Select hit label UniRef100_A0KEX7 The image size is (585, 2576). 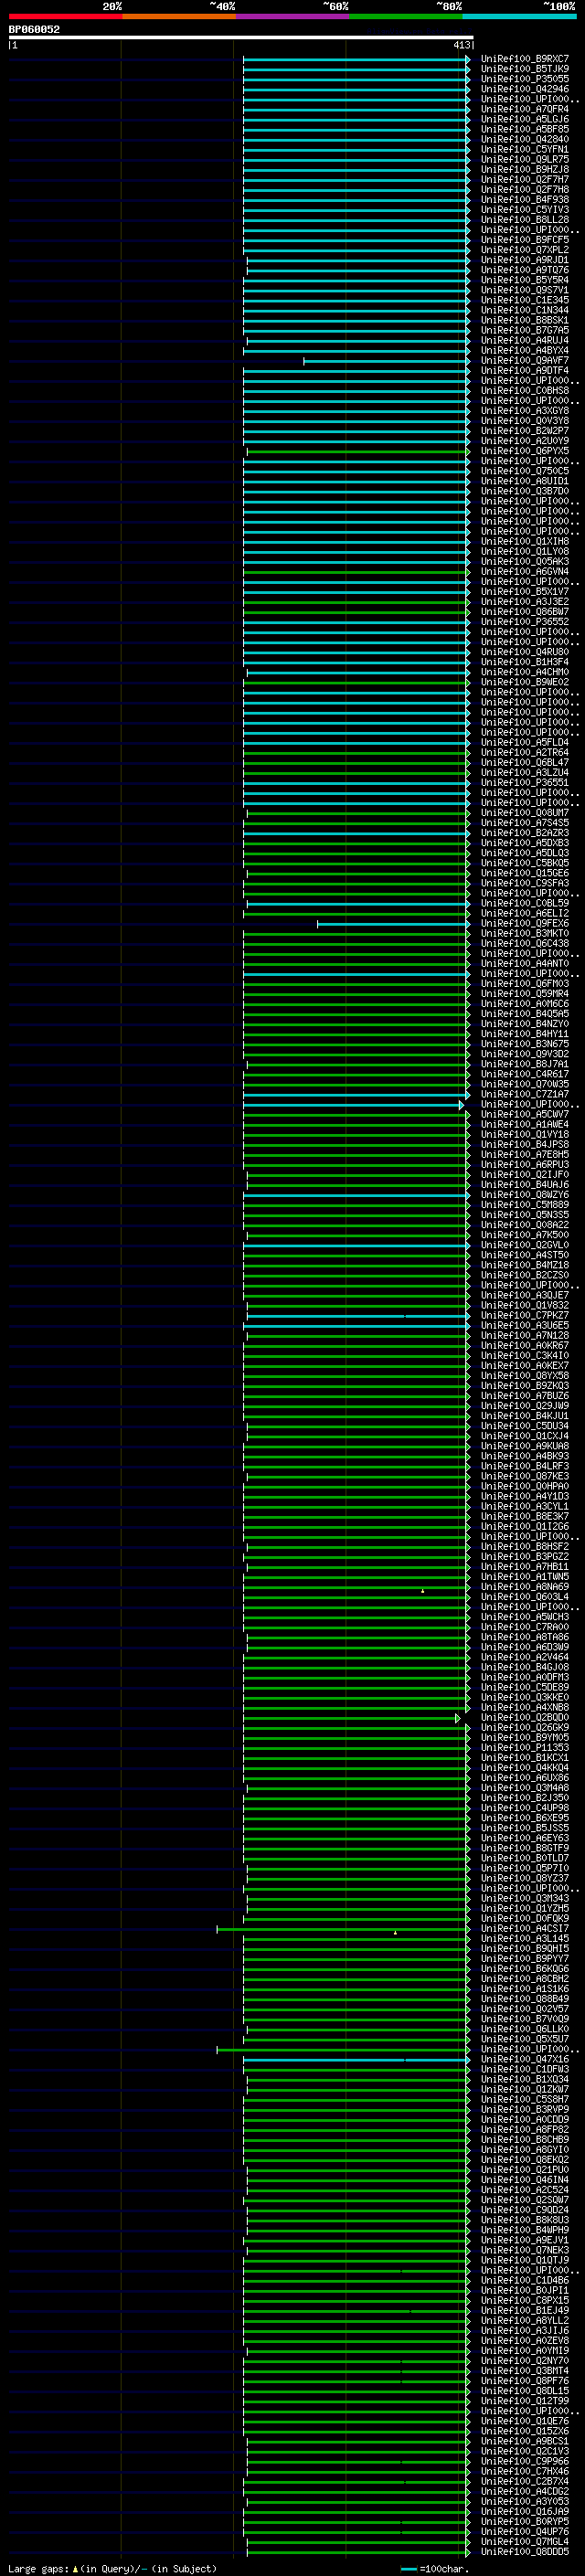pyautogui.click(x=525, y=1366)
